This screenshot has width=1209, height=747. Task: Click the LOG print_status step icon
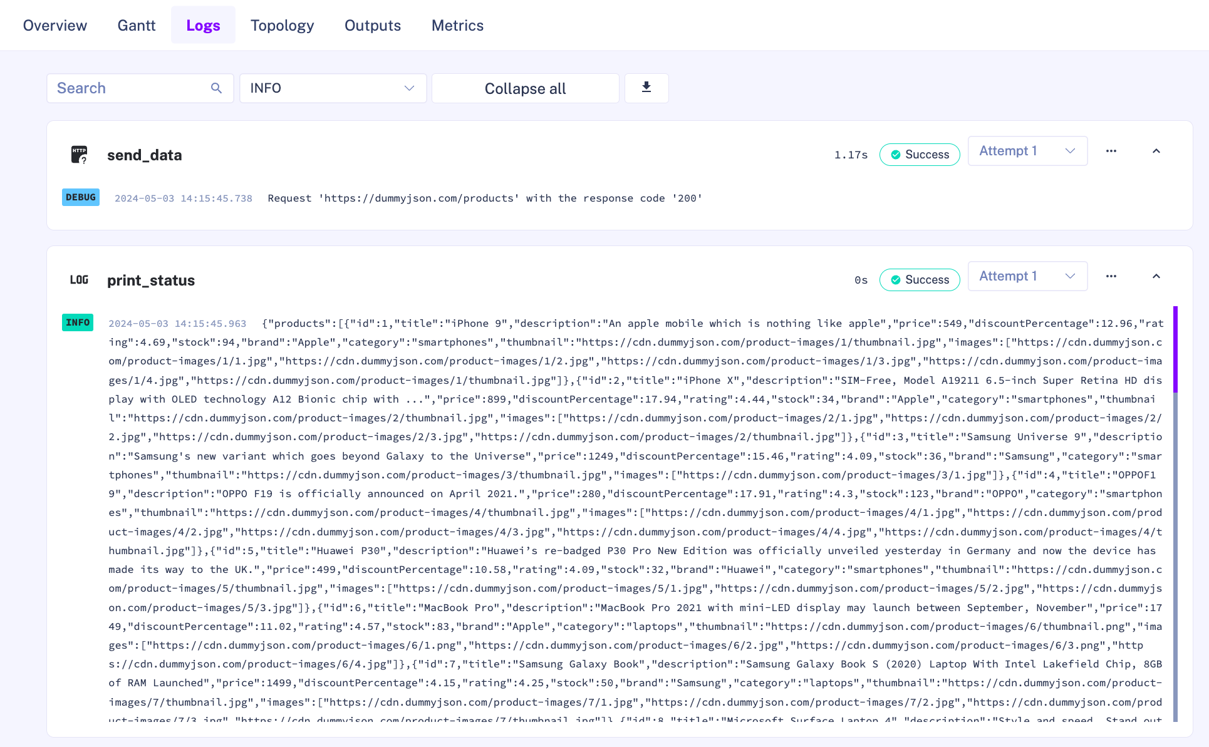(78, 278)
